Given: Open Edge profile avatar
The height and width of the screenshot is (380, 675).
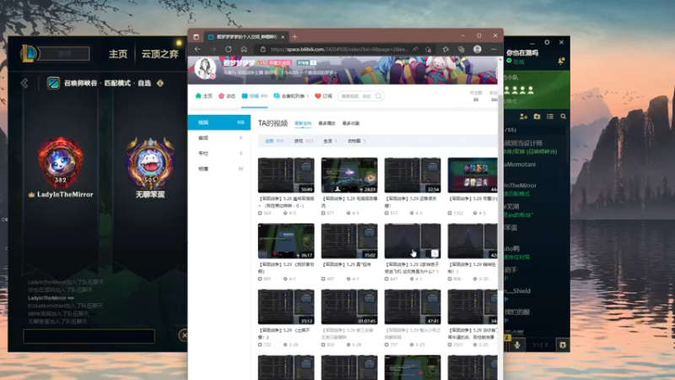Looking at the screenshot, I should click(477, 49).
